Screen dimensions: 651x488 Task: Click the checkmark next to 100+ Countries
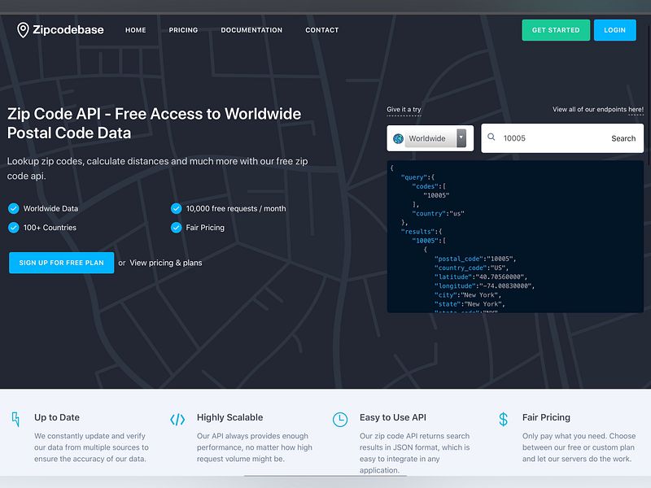pos(14,228)
